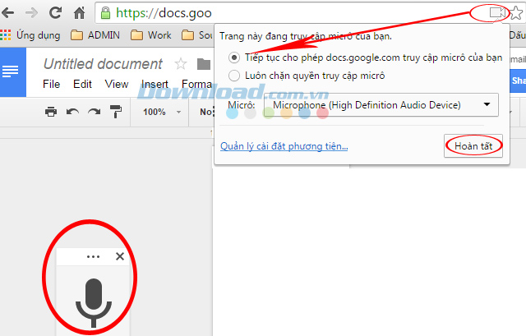Select Tiếp tục cho phép micrô access option
Viewport: 526px width, 336px height.
233,58
